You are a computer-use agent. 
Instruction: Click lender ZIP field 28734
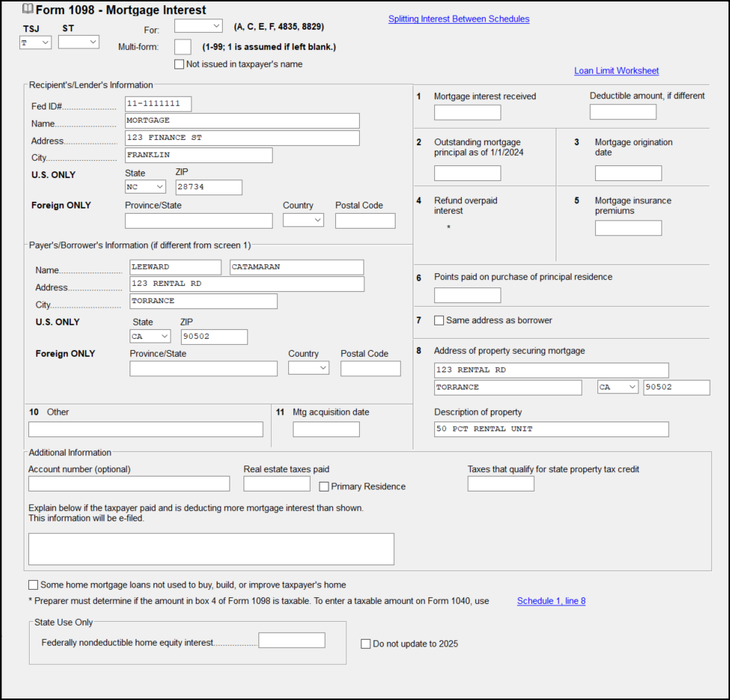209,187
